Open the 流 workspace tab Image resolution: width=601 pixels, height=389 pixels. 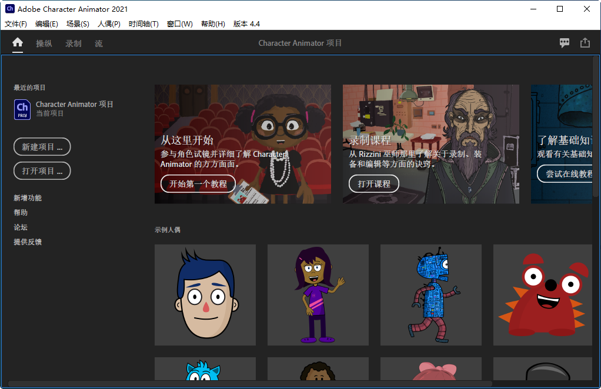98,43
